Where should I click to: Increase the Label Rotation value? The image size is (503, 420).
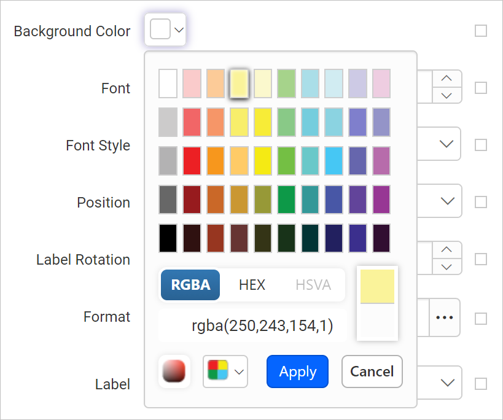point(446,249)
